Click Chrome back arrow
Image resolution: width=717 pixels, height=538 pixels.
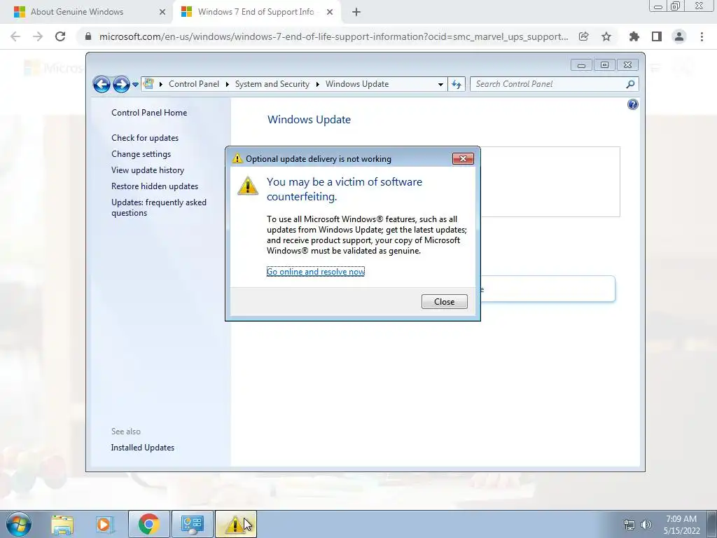pyautogui.click(x=15, y=36)
